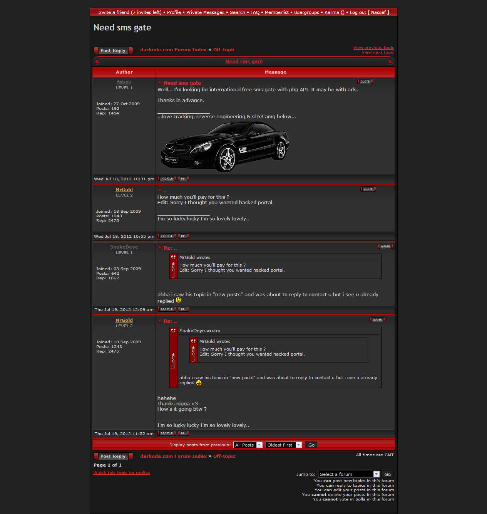Click the top Post Reply button
This screenshot has height=514, width=487.
[113, 50]
